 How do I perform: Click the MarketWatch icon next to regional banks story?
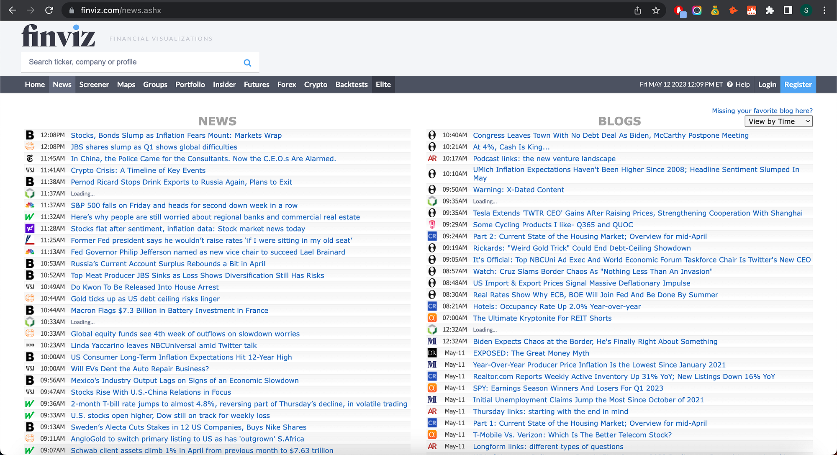tap(30, 217)
